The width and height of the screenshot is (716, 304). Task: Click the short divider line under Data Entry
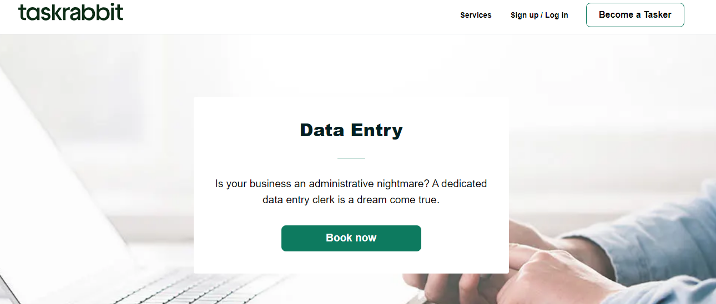pyautogui.click(x=351, y=158)
